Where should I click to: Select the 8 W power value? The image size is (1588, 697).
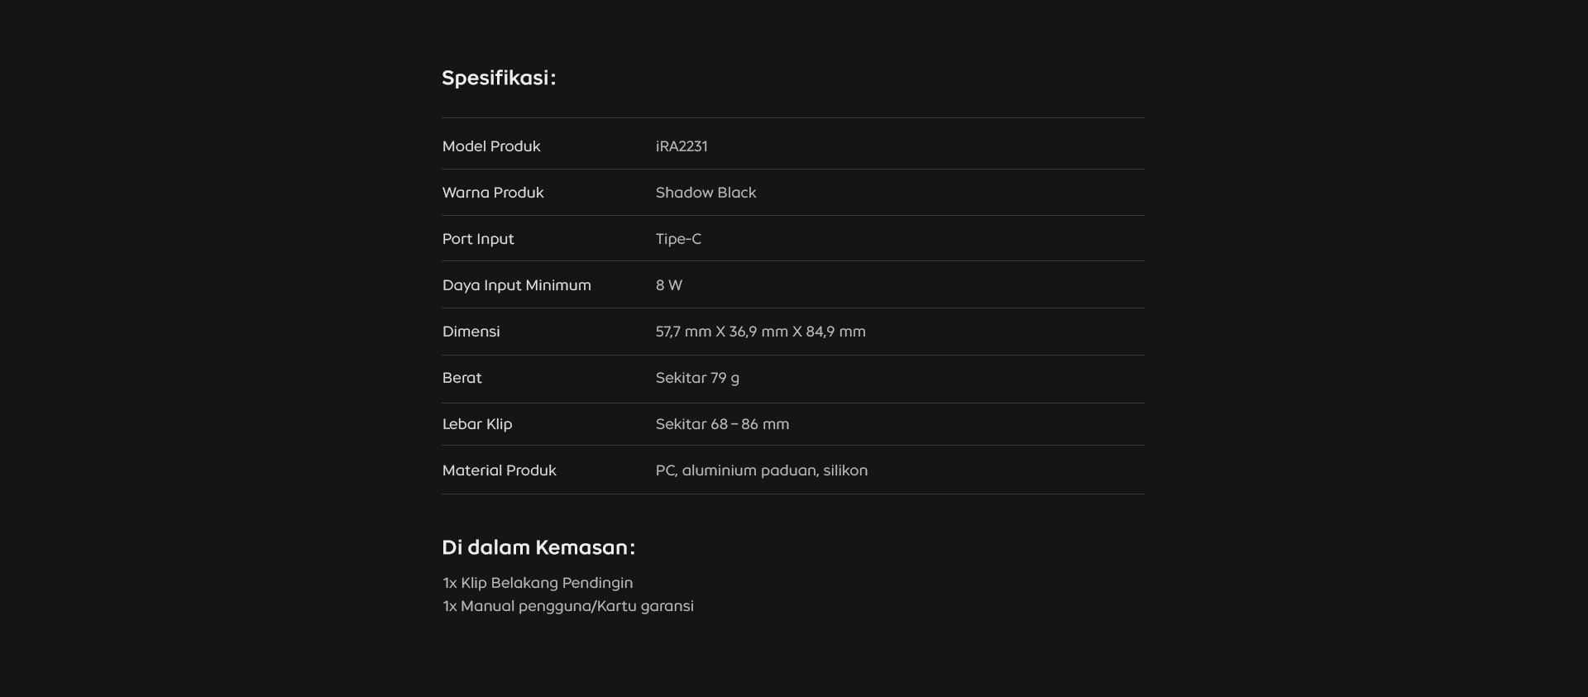pos(668,285)
